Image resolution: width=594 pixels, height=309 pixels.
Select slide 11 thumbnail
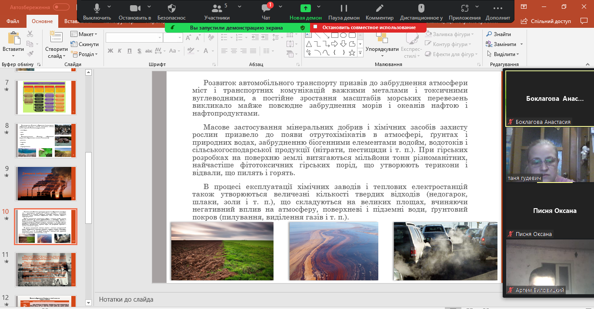click(x=46, y=269)
